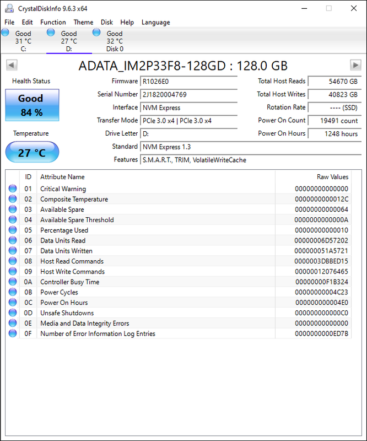Click status orb for Controller Busy Time row

(x=13, y=282)
